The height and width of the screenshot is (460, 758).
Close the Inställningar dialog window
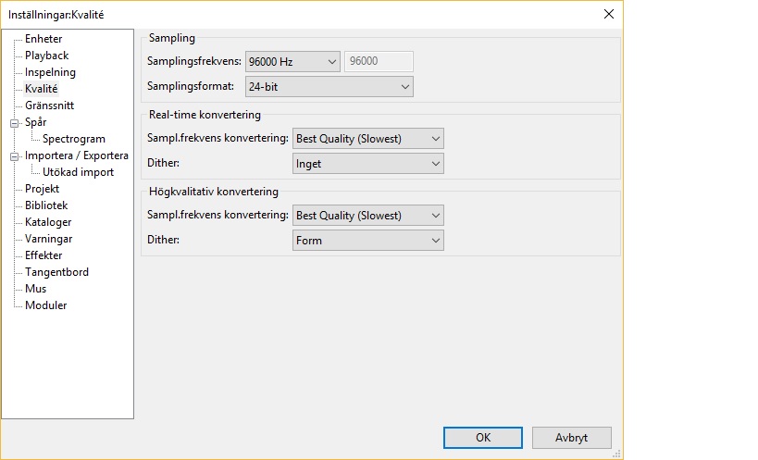[x=608, y=14]
